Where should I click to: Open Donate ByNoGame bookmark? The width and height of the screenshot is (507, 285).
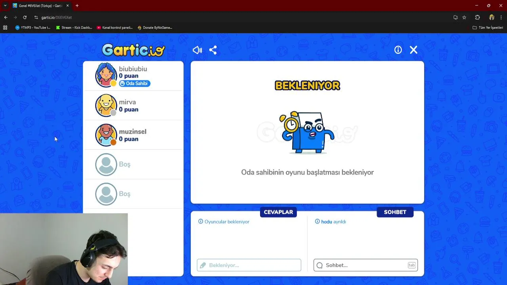pyautogui.click(x=155, y=28)
